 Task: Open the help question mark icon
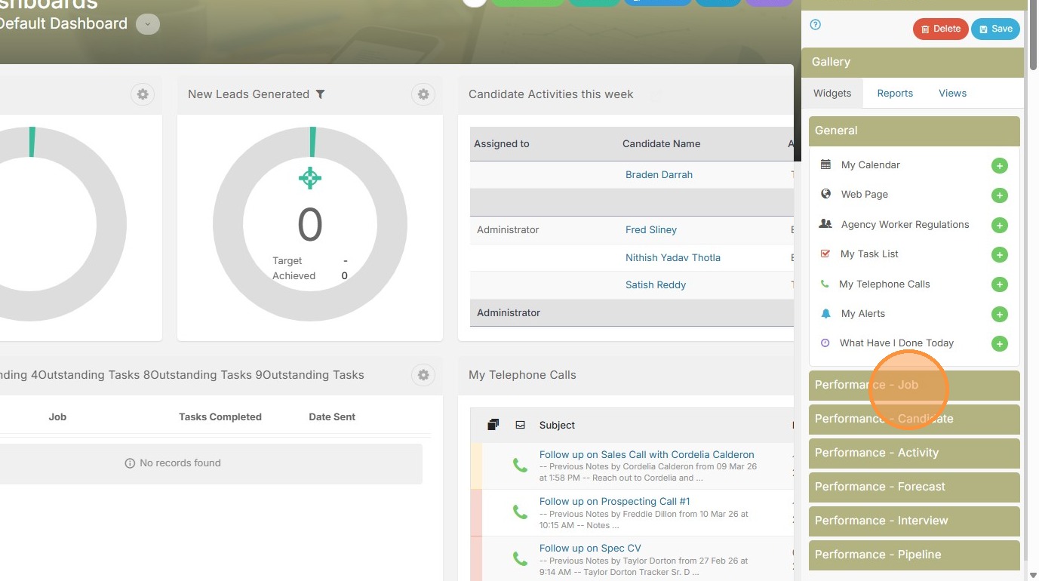(815, 25)
